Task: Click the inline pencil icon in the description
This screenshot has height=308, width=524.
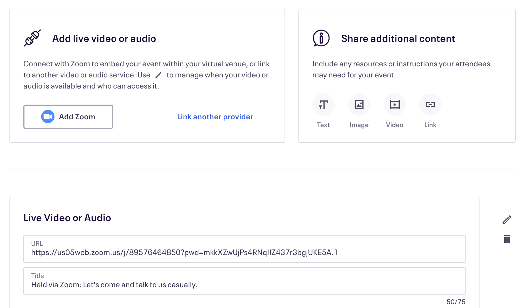Action: point(159,75)
